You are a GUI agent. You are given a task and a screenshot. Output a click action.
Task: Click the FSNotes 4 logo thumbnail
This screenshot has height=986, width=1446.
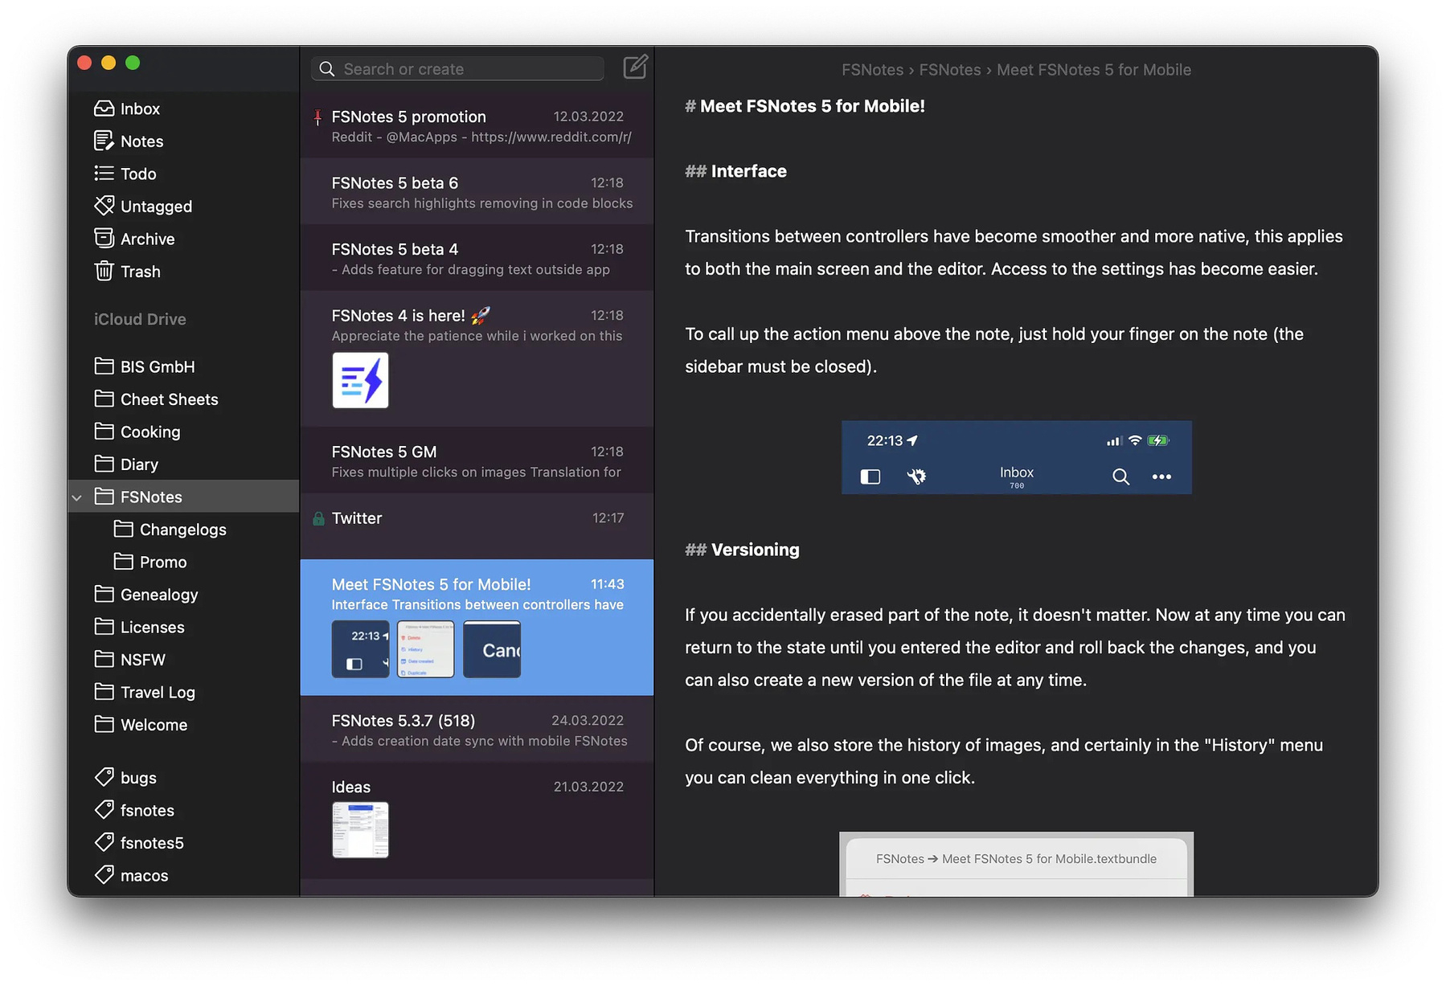pos(360,380)
